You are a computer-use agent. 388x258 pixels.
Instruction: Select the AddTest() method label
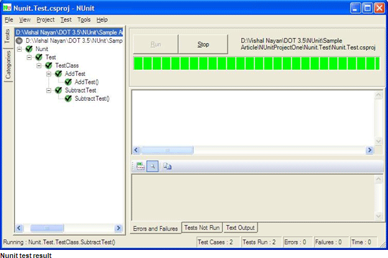[x=86, y=82]
